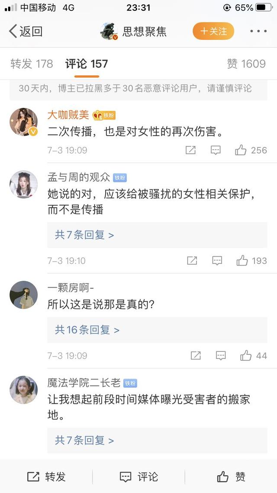The width and height of the screenshot is (277, 493).
Task: Tap the repost icon on 大咖贼美's comment
Action: [x=190, y=150]
